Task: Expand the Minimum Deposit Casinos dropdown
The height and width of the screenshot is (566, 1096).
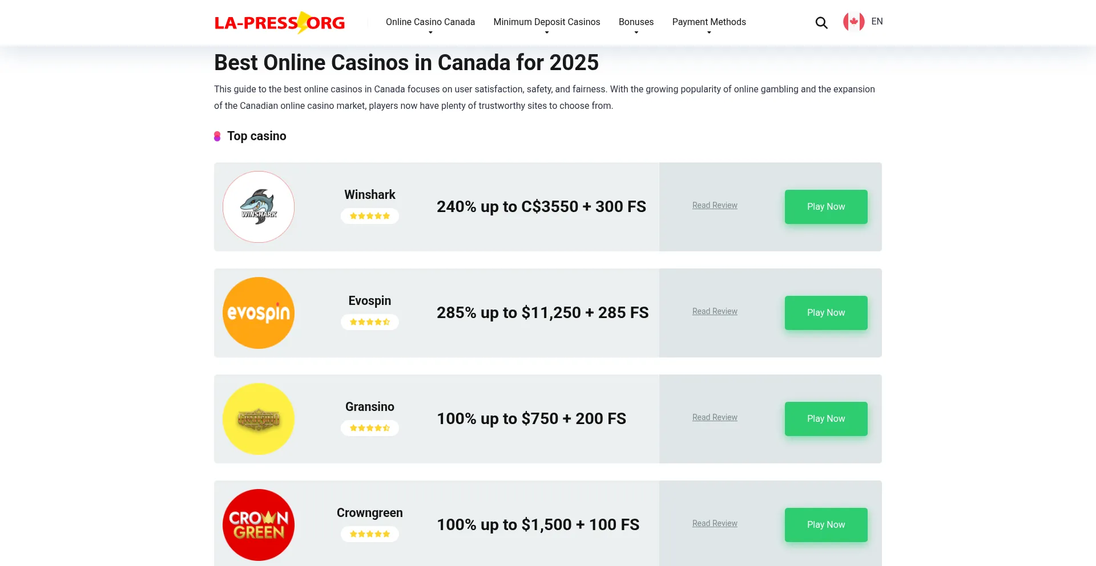Action: tap(547, 22)
